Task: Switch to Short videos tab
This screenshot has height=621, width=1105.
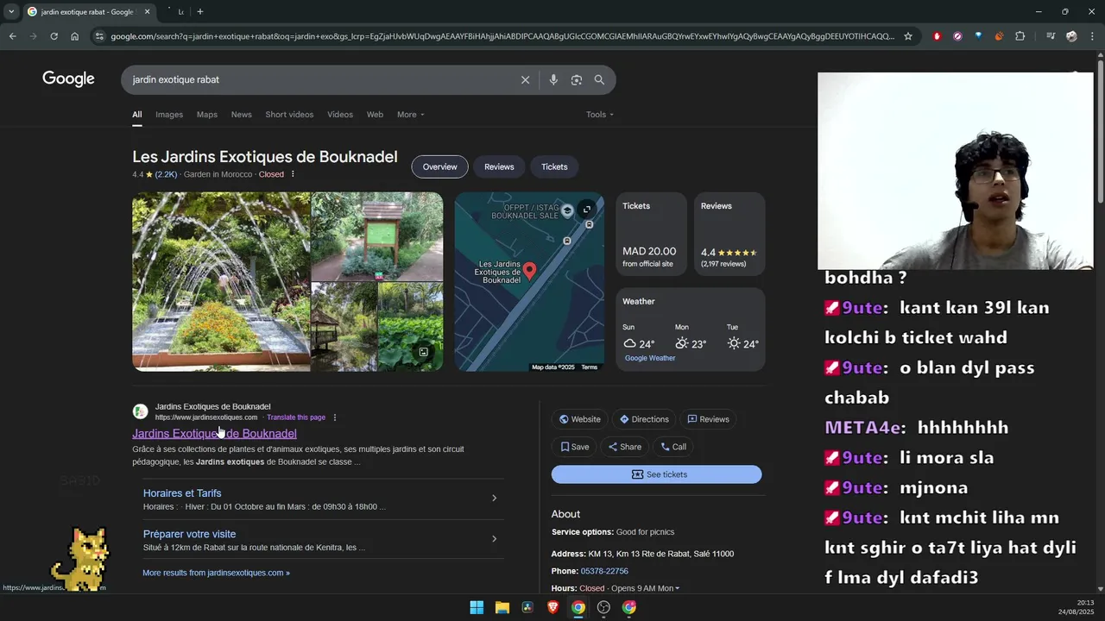Action: pyautogui.click(x=289, y=115)
